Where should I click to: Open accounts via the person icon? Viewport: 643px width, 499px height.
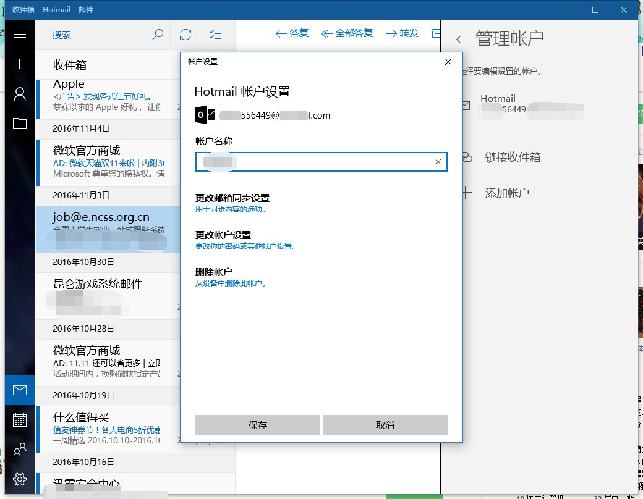20,94
